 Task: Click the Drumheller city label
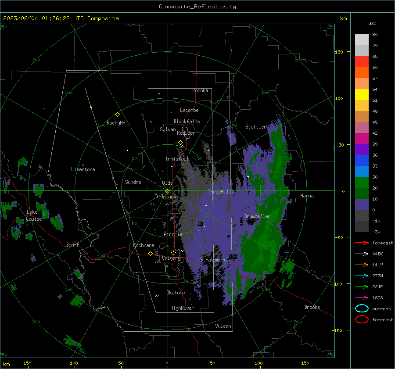[257, 216]
